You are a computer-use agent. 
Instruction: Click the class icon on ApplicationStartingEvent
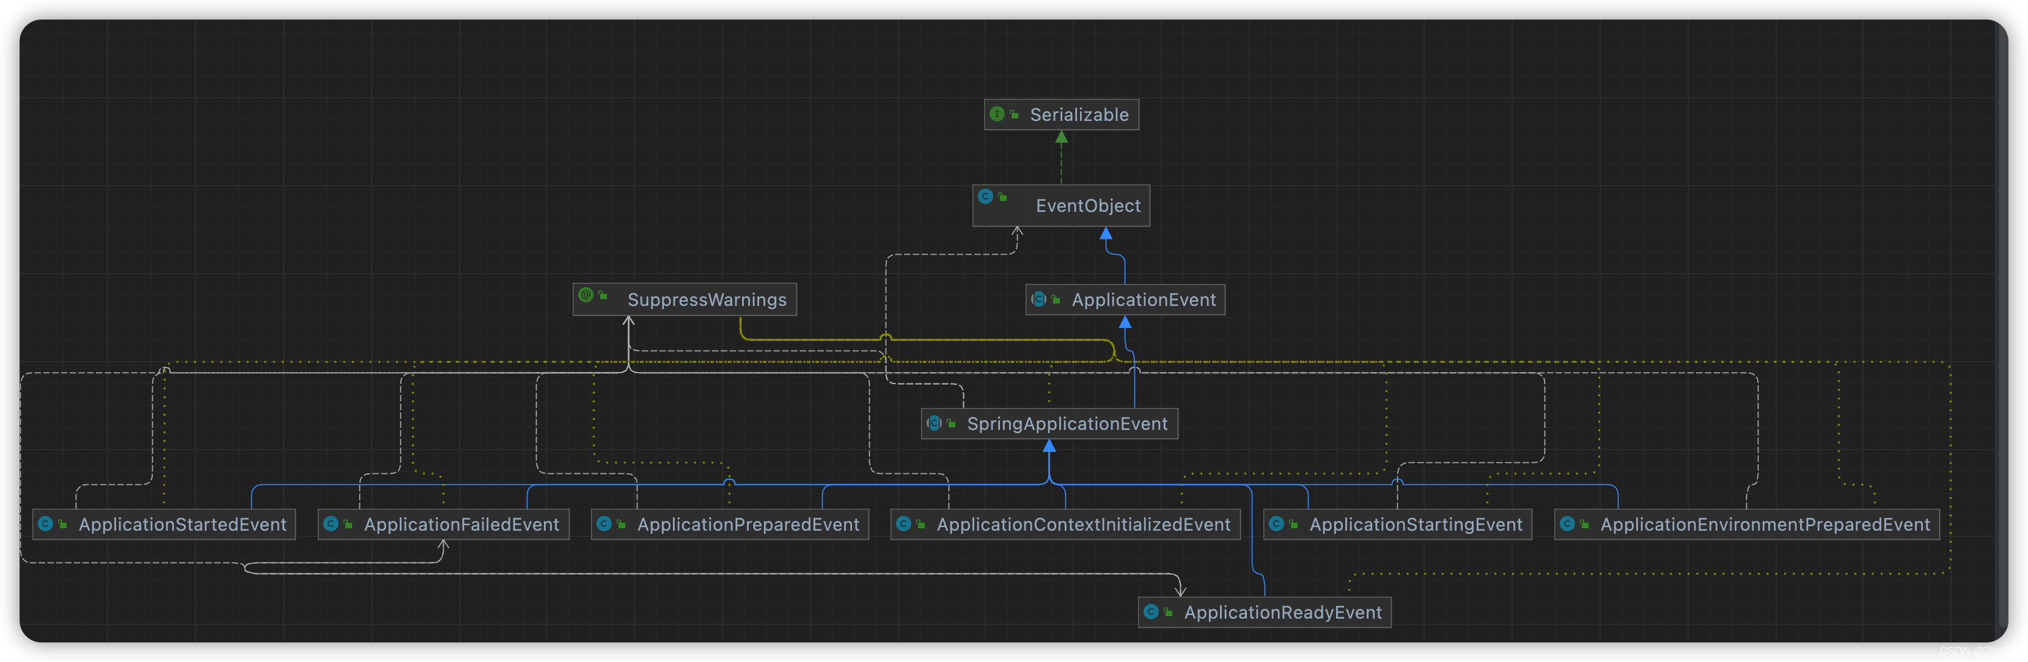coord(1277,525)
